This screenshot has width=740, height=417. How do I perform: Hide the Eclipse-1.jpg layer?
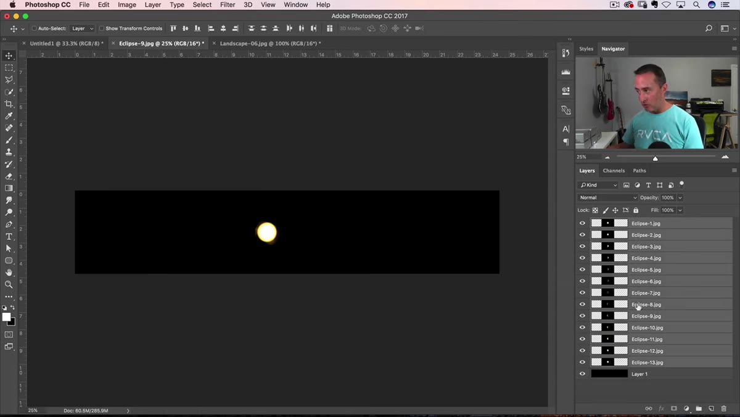582,223
